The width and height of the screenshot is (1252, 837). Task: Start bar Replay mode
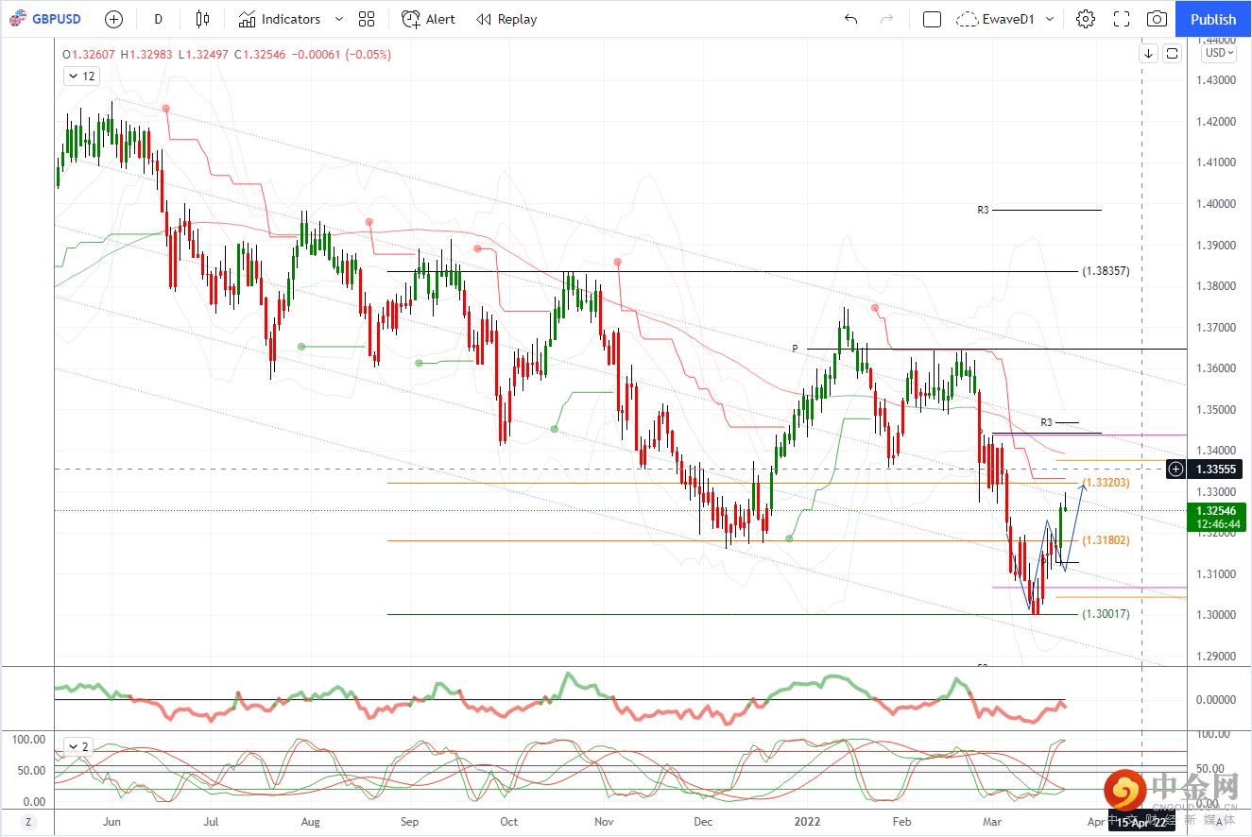tap(506, 19)
